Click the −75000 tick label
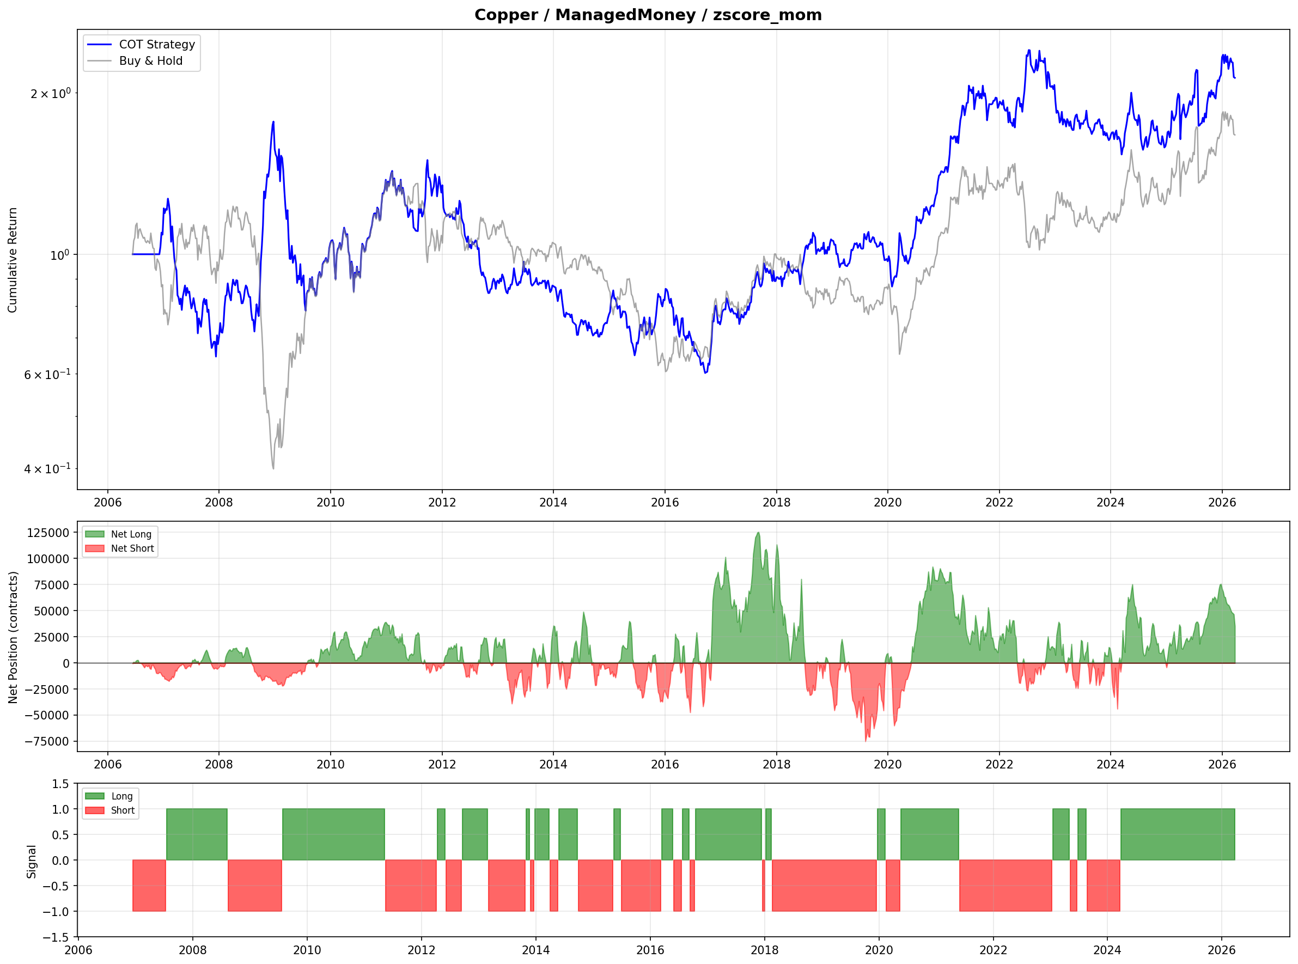This screenshot has height=964, width=1298. 47,742
